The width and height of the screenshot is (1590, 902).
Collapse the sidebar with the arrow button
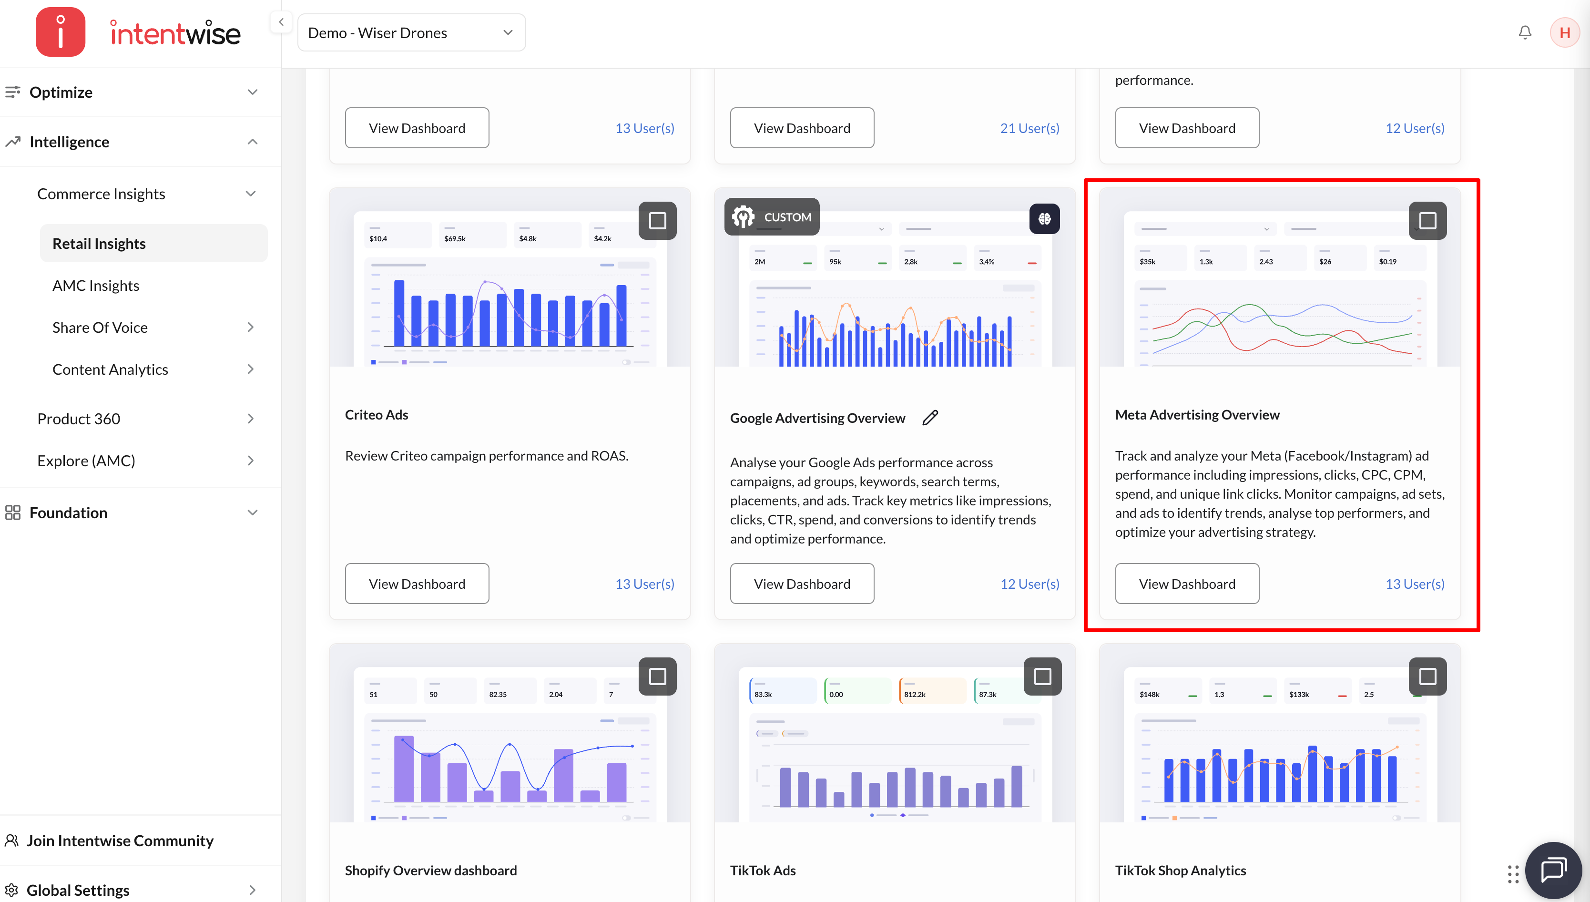pyautogui.click(x=281, y=22)
